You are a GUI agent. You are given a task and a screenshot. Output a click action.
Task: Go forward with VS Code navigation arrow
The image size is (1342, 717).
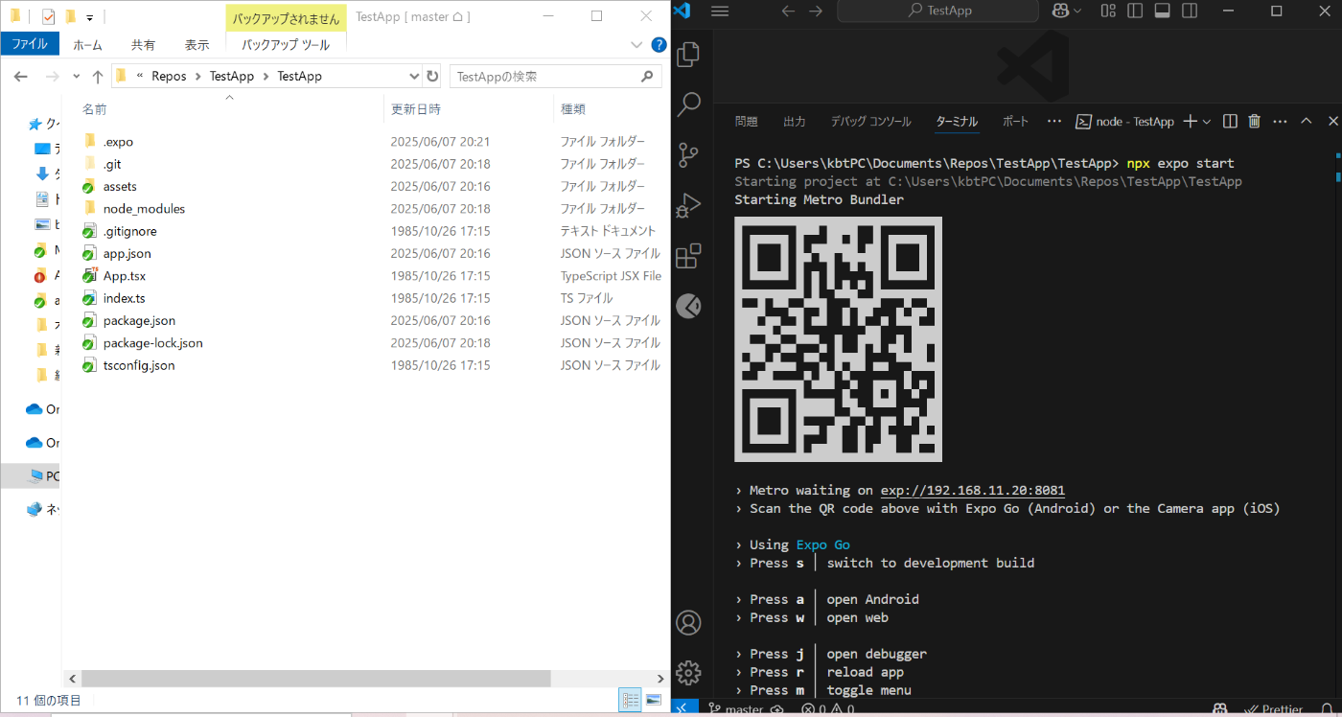[816, 11]
